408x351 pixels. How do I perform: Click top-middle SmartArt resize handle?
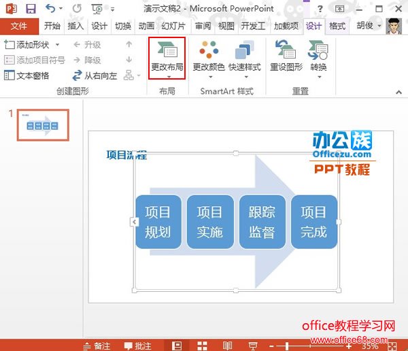click(236, 153)
